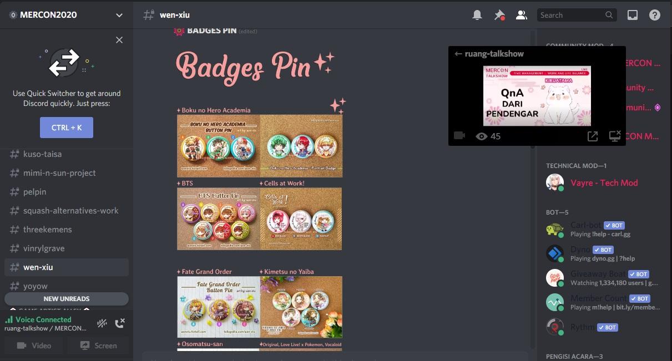Disconnect from voice with the phone icon
This screenshot has width=672, height=361.
[120, 323]
